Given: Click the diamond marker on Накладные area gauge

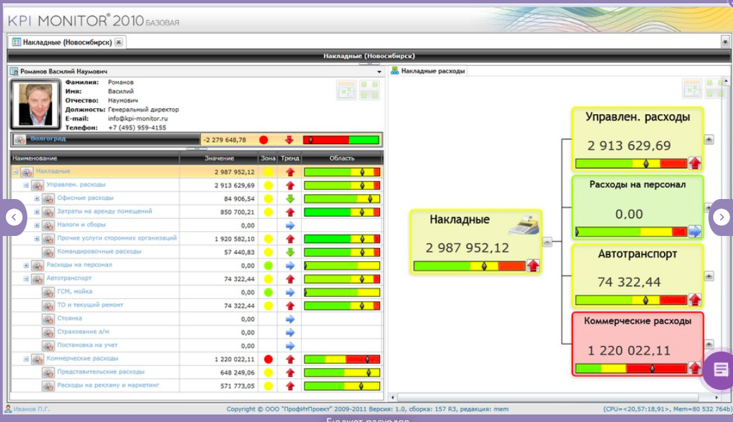Looking at the screenshot, I should pos(362,172).
